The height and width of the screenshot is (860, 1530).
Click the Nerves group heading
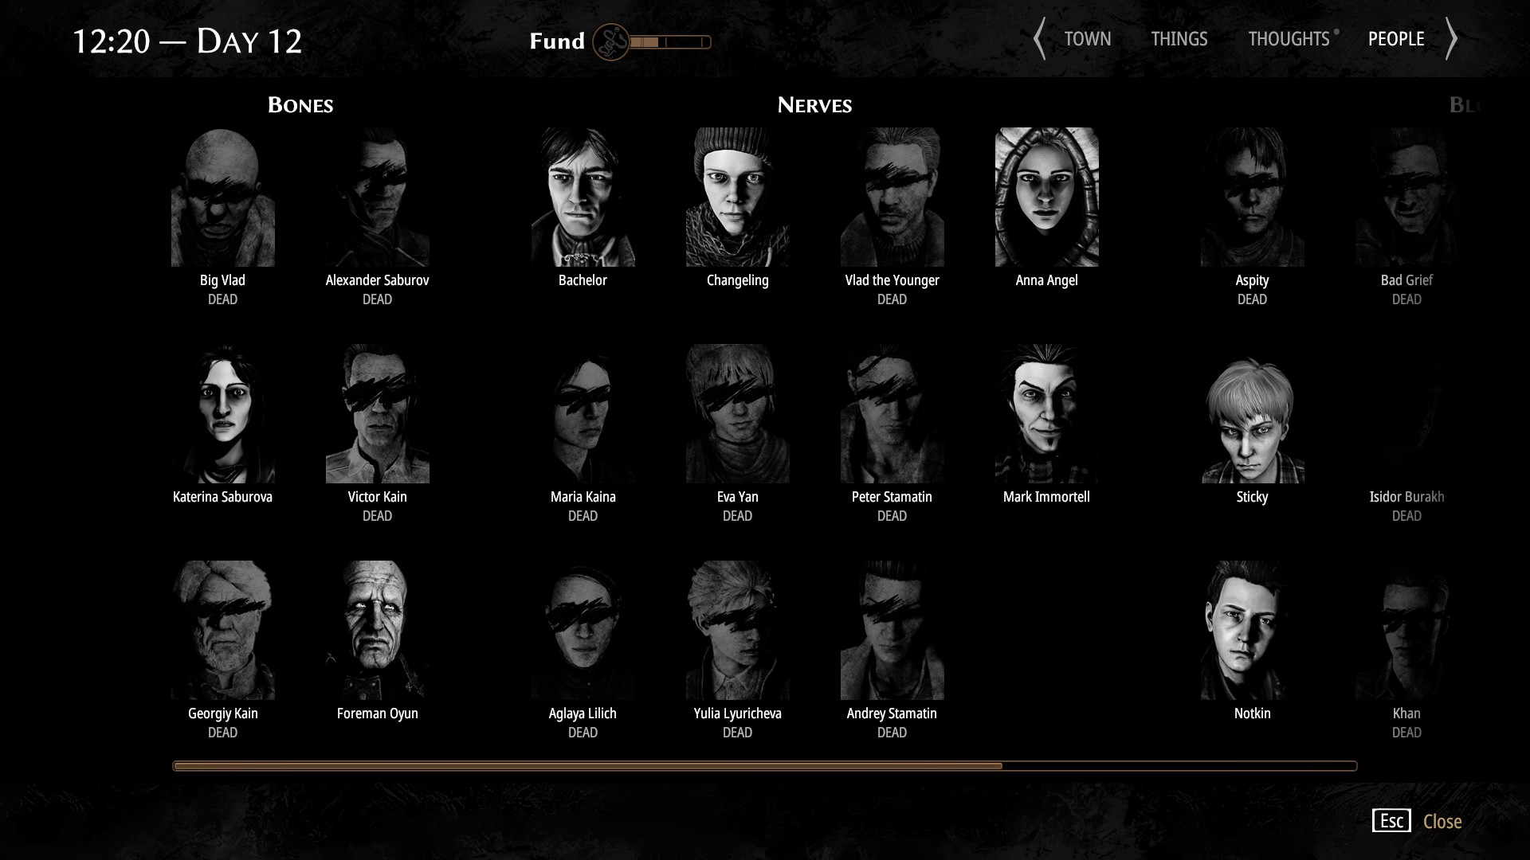tap(814, 105)
